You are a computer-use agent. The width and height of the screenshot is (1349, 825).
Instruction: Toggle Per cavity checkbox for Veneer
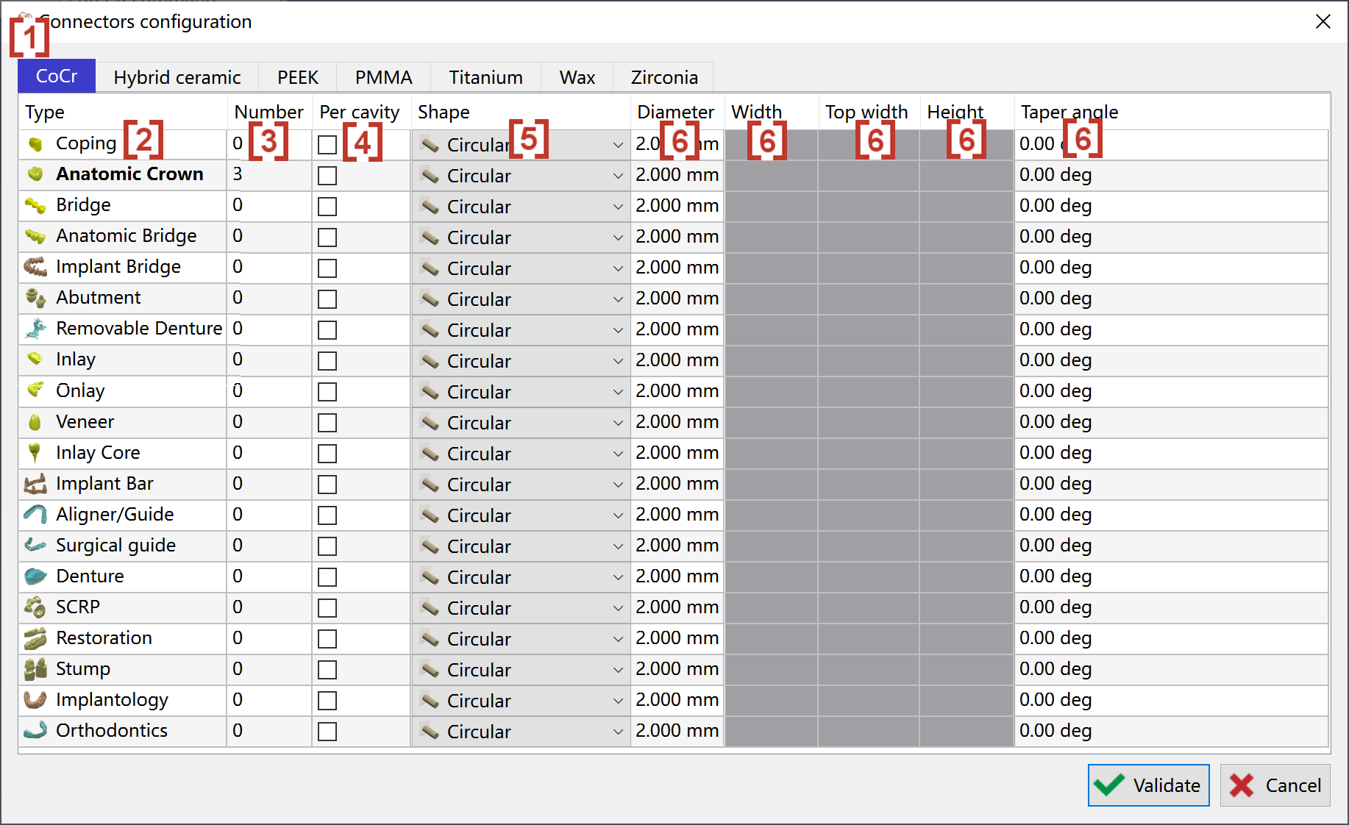327,423
